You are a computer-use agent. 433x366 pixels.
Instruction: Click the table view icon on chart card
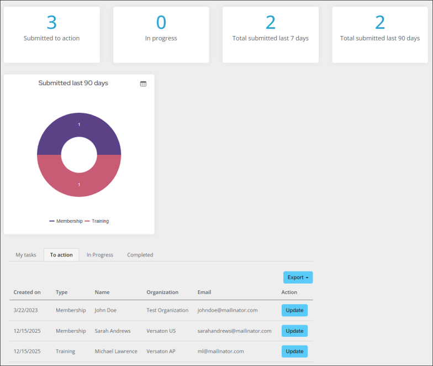143,84
